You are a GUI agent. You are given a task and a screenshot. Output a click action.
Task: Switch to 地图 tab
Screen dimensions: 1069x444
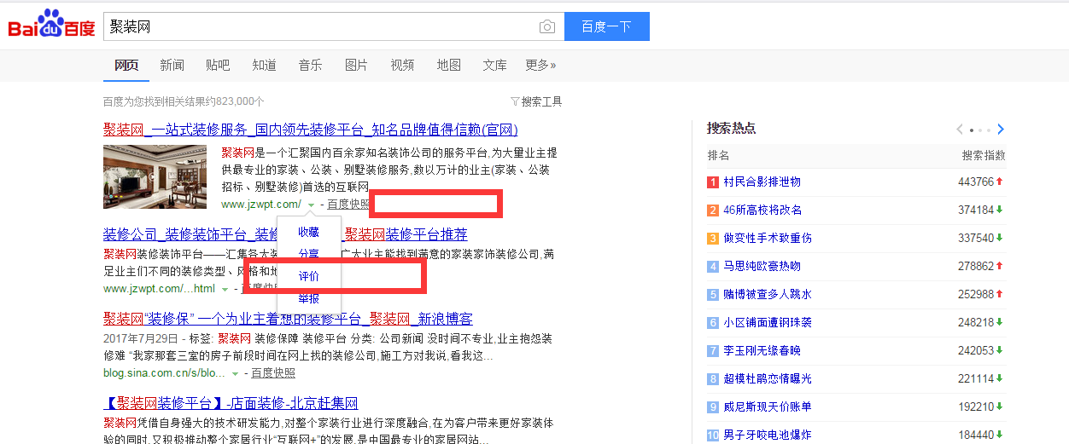point(448,65)
